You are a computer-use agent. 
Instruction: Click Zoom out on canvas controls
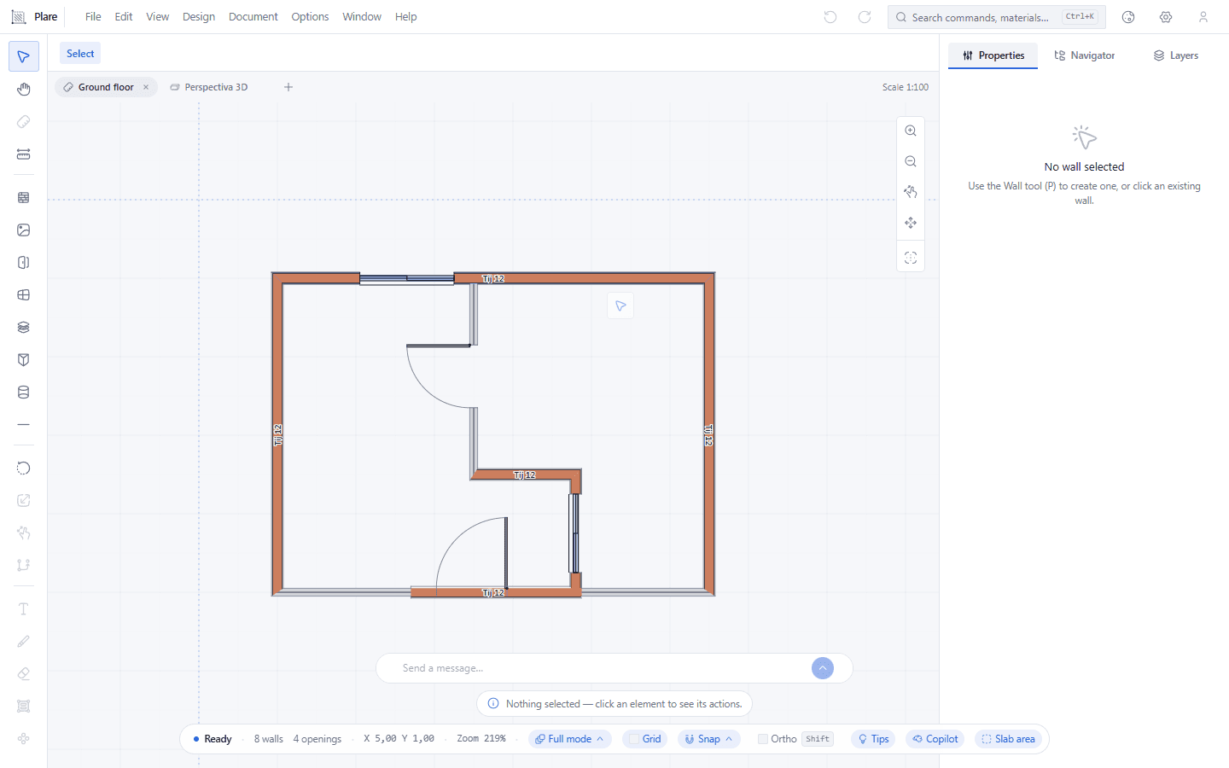click(911, 161)
